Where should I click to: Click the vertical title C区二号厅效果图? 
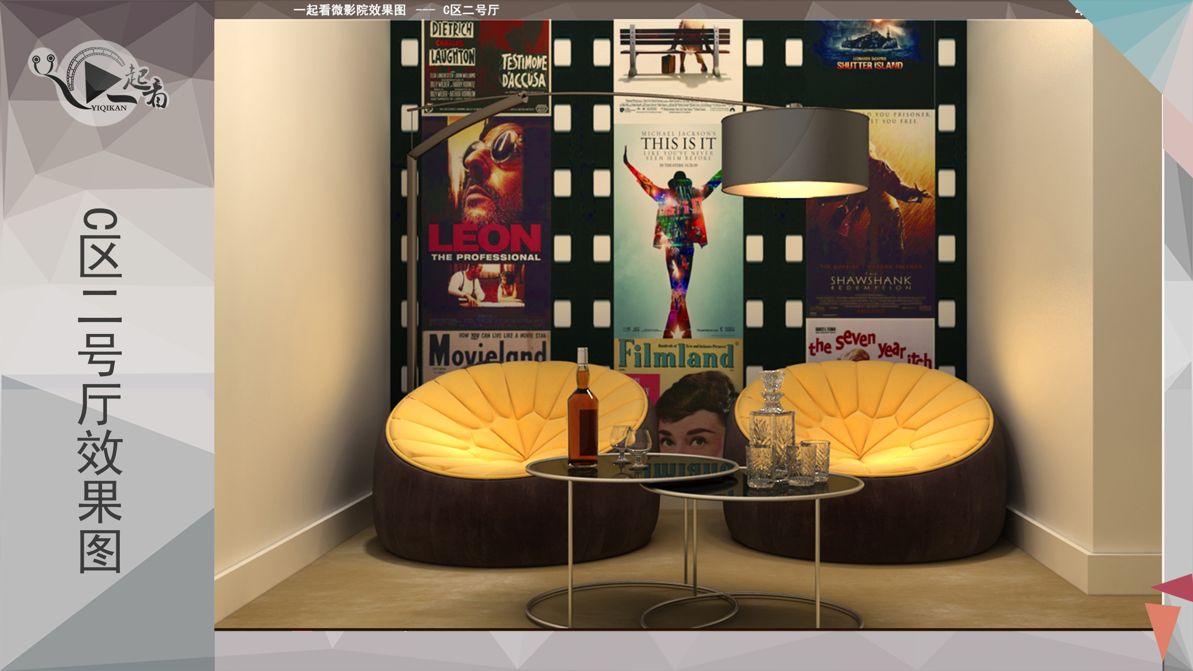pyautogui.click(x=100, y=390)
